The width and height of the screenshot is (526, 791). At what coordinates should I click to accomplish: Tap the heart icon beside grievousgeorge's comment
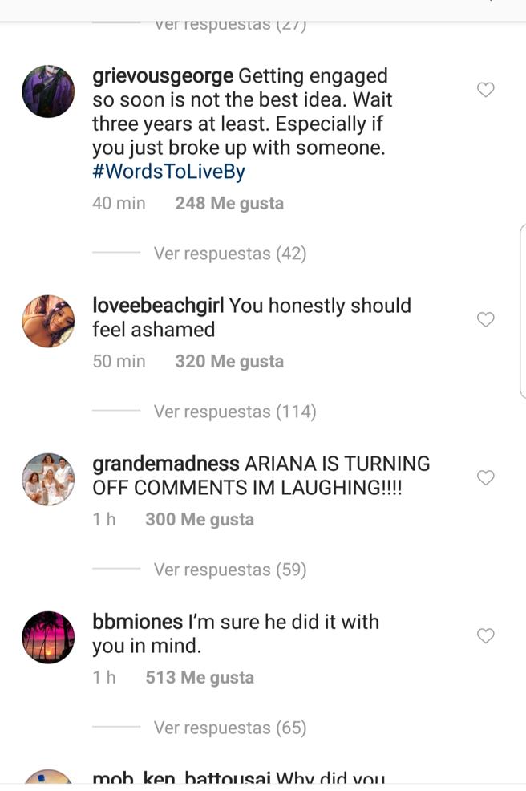coord(486,90)
